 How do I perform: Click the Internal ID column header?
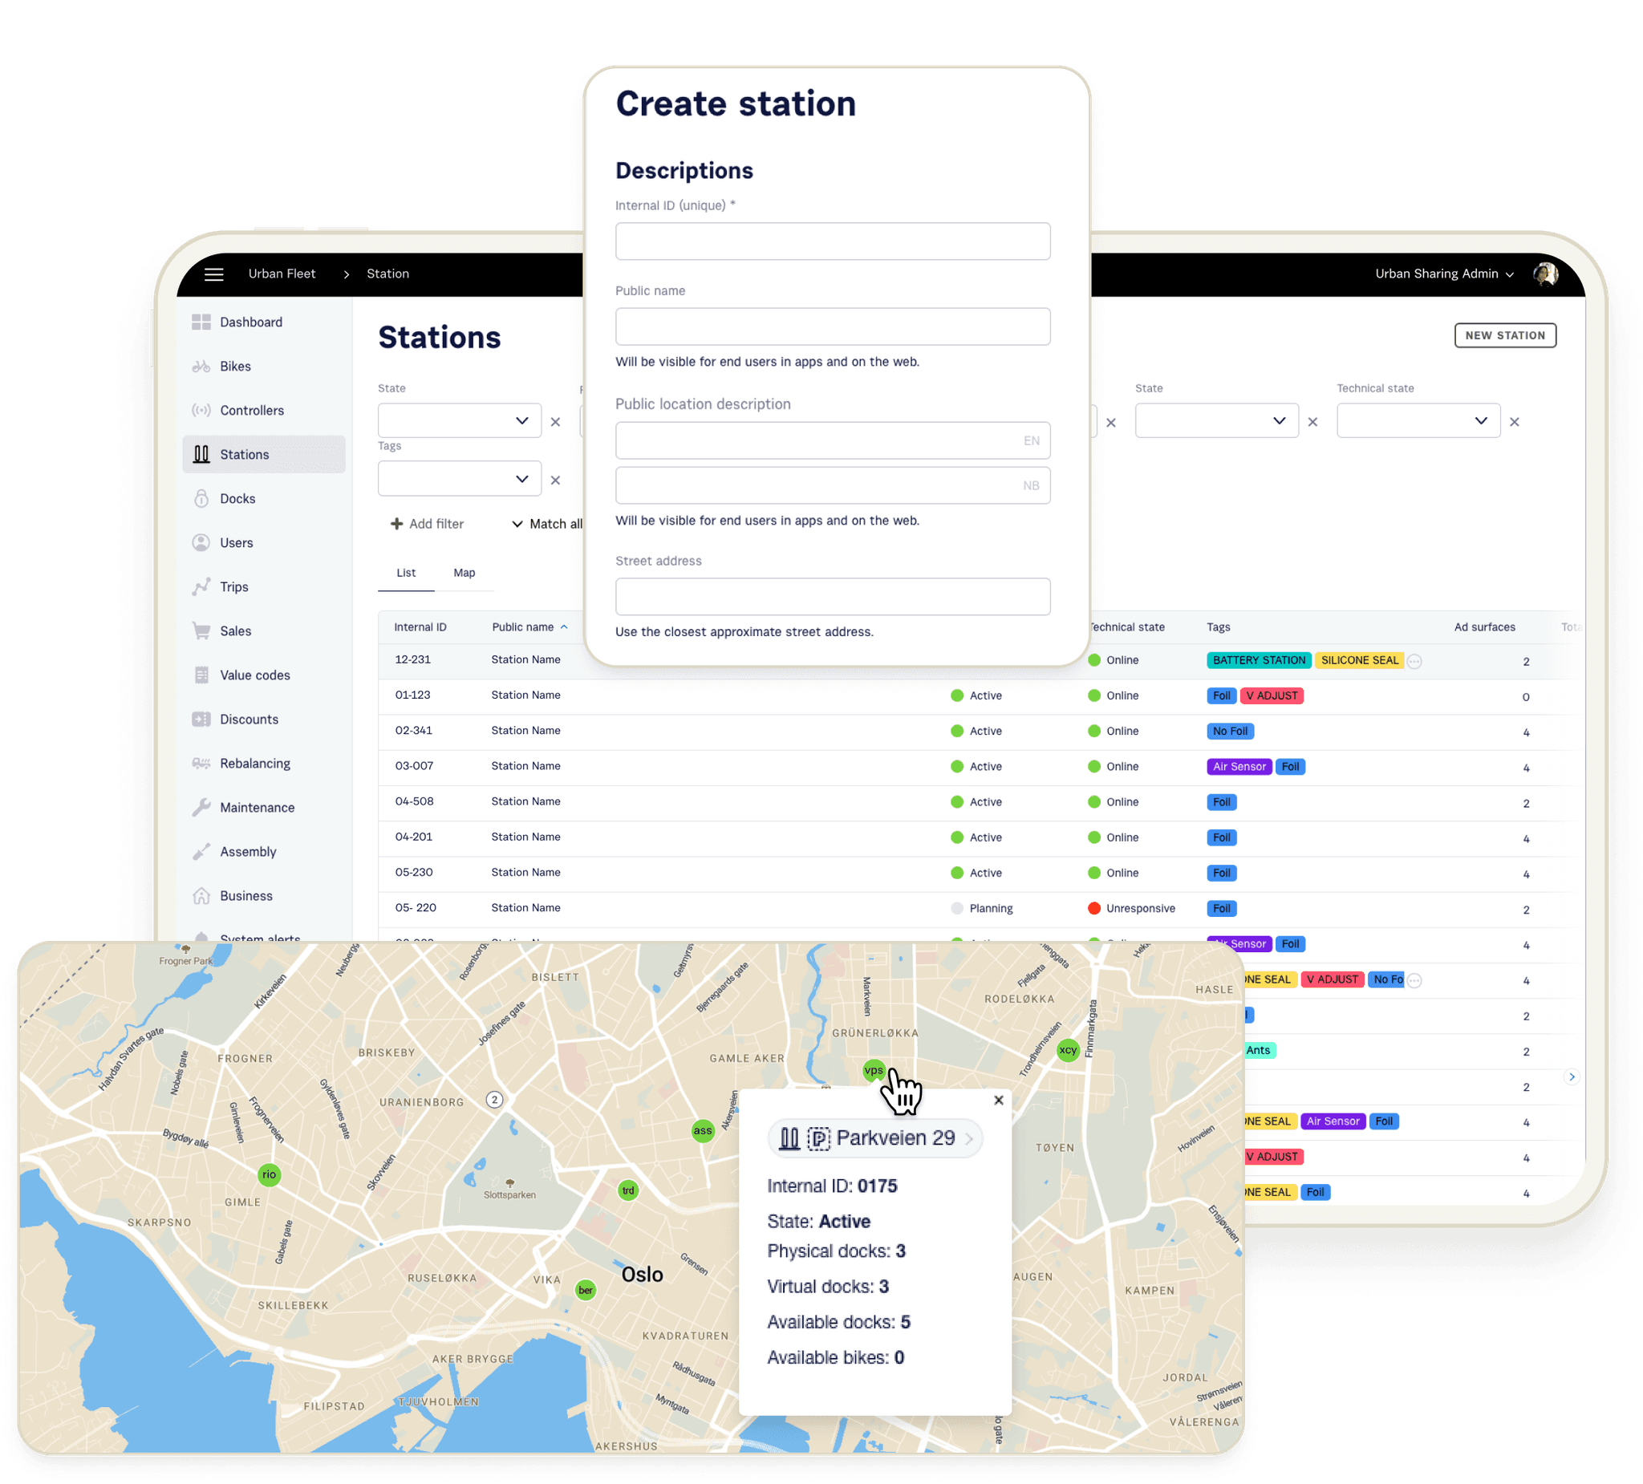click(420, 626)
